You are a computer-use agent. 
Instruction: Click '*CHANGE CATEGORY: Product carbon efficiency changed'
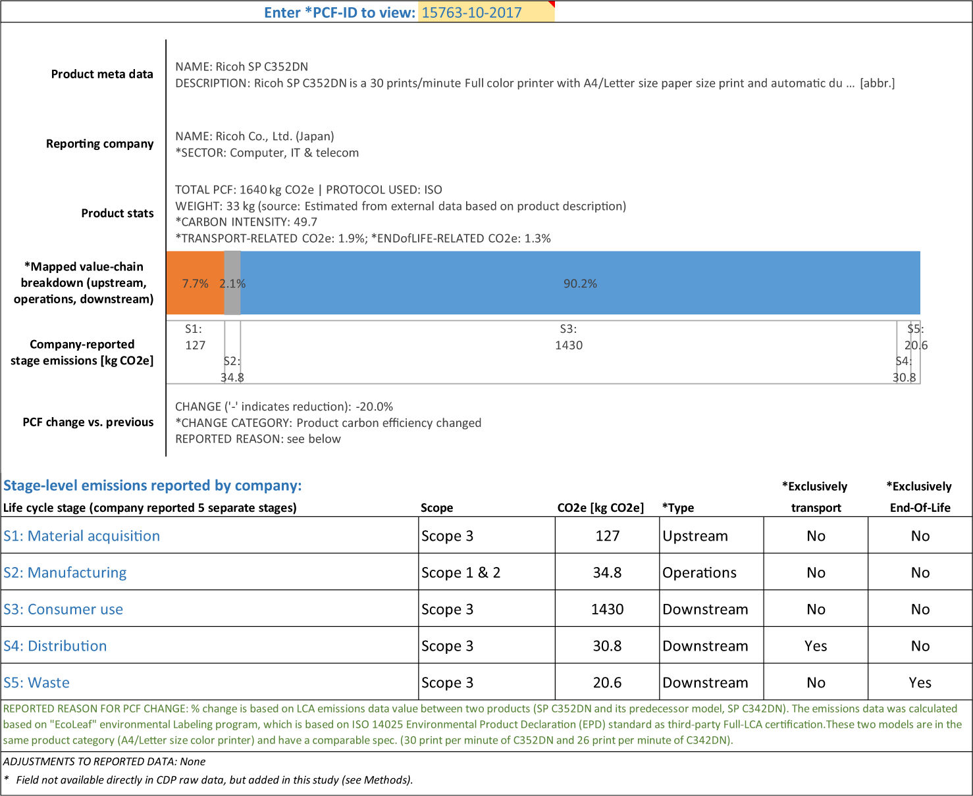coord(329,423)
